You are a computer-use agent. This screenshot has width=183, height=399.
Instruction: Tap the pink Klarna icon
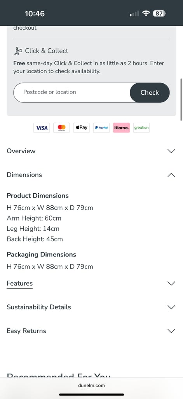[x=121, y=128]
